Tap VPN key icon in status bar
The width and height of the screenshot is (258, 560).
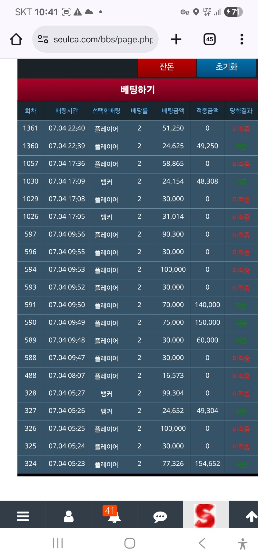point(185,12)
